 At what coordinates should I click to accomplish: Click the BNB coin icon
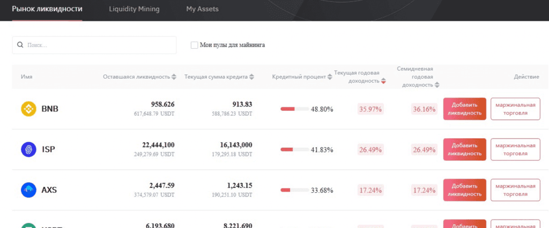coord(29,109)
